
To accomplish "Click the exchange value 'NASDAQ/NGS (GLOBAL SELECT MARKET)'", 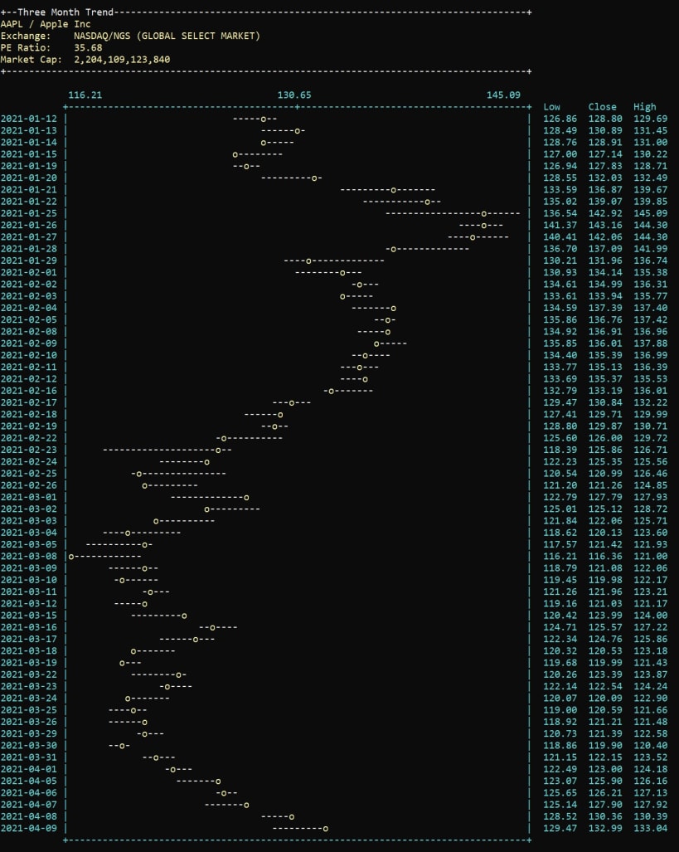I will coord(167,36).
